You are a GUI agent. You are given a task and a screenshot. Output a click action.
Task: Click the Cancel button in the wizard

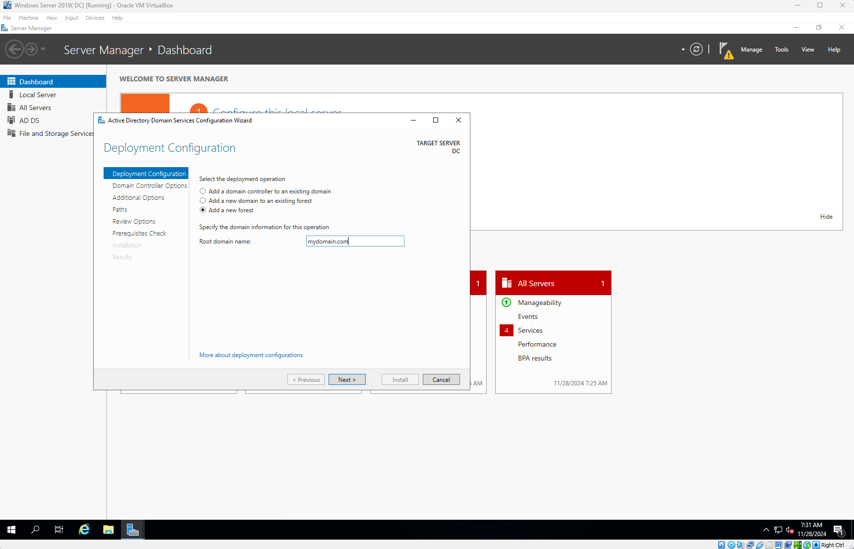pos(441,379)
